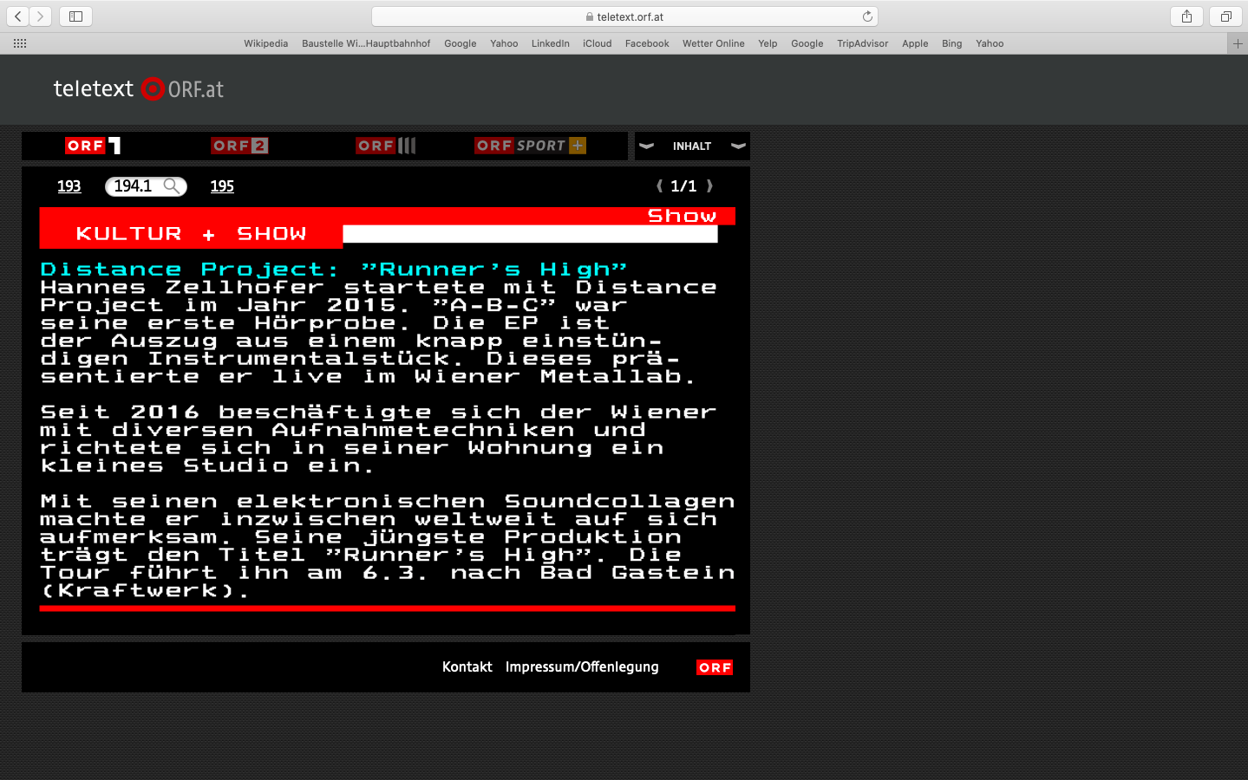
Task: Go to previous subpage arrow before 1/1
Action: coord(660,185)
